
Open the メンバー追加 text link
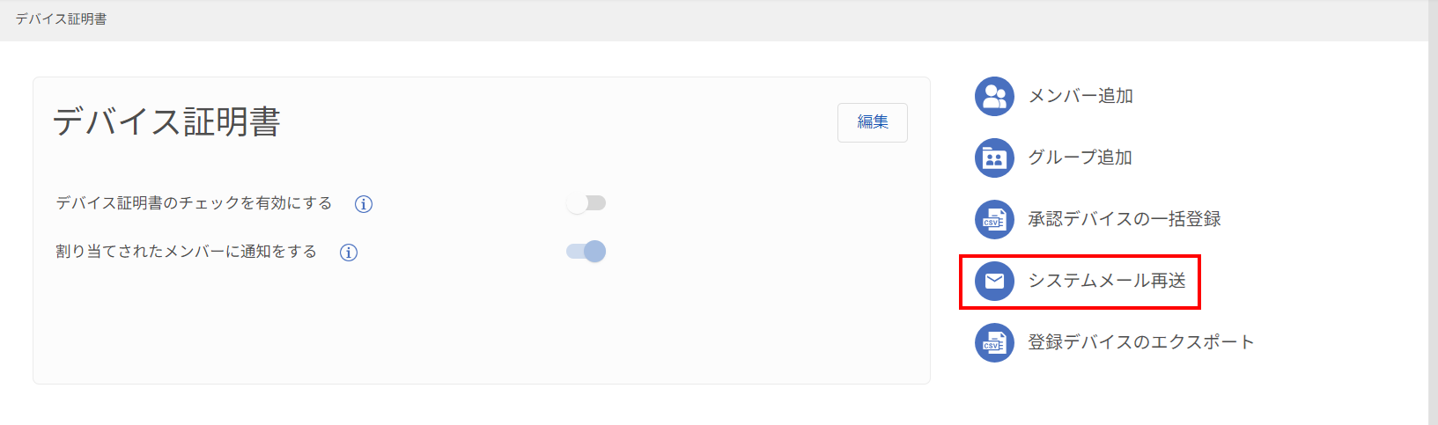point(1080,96)
